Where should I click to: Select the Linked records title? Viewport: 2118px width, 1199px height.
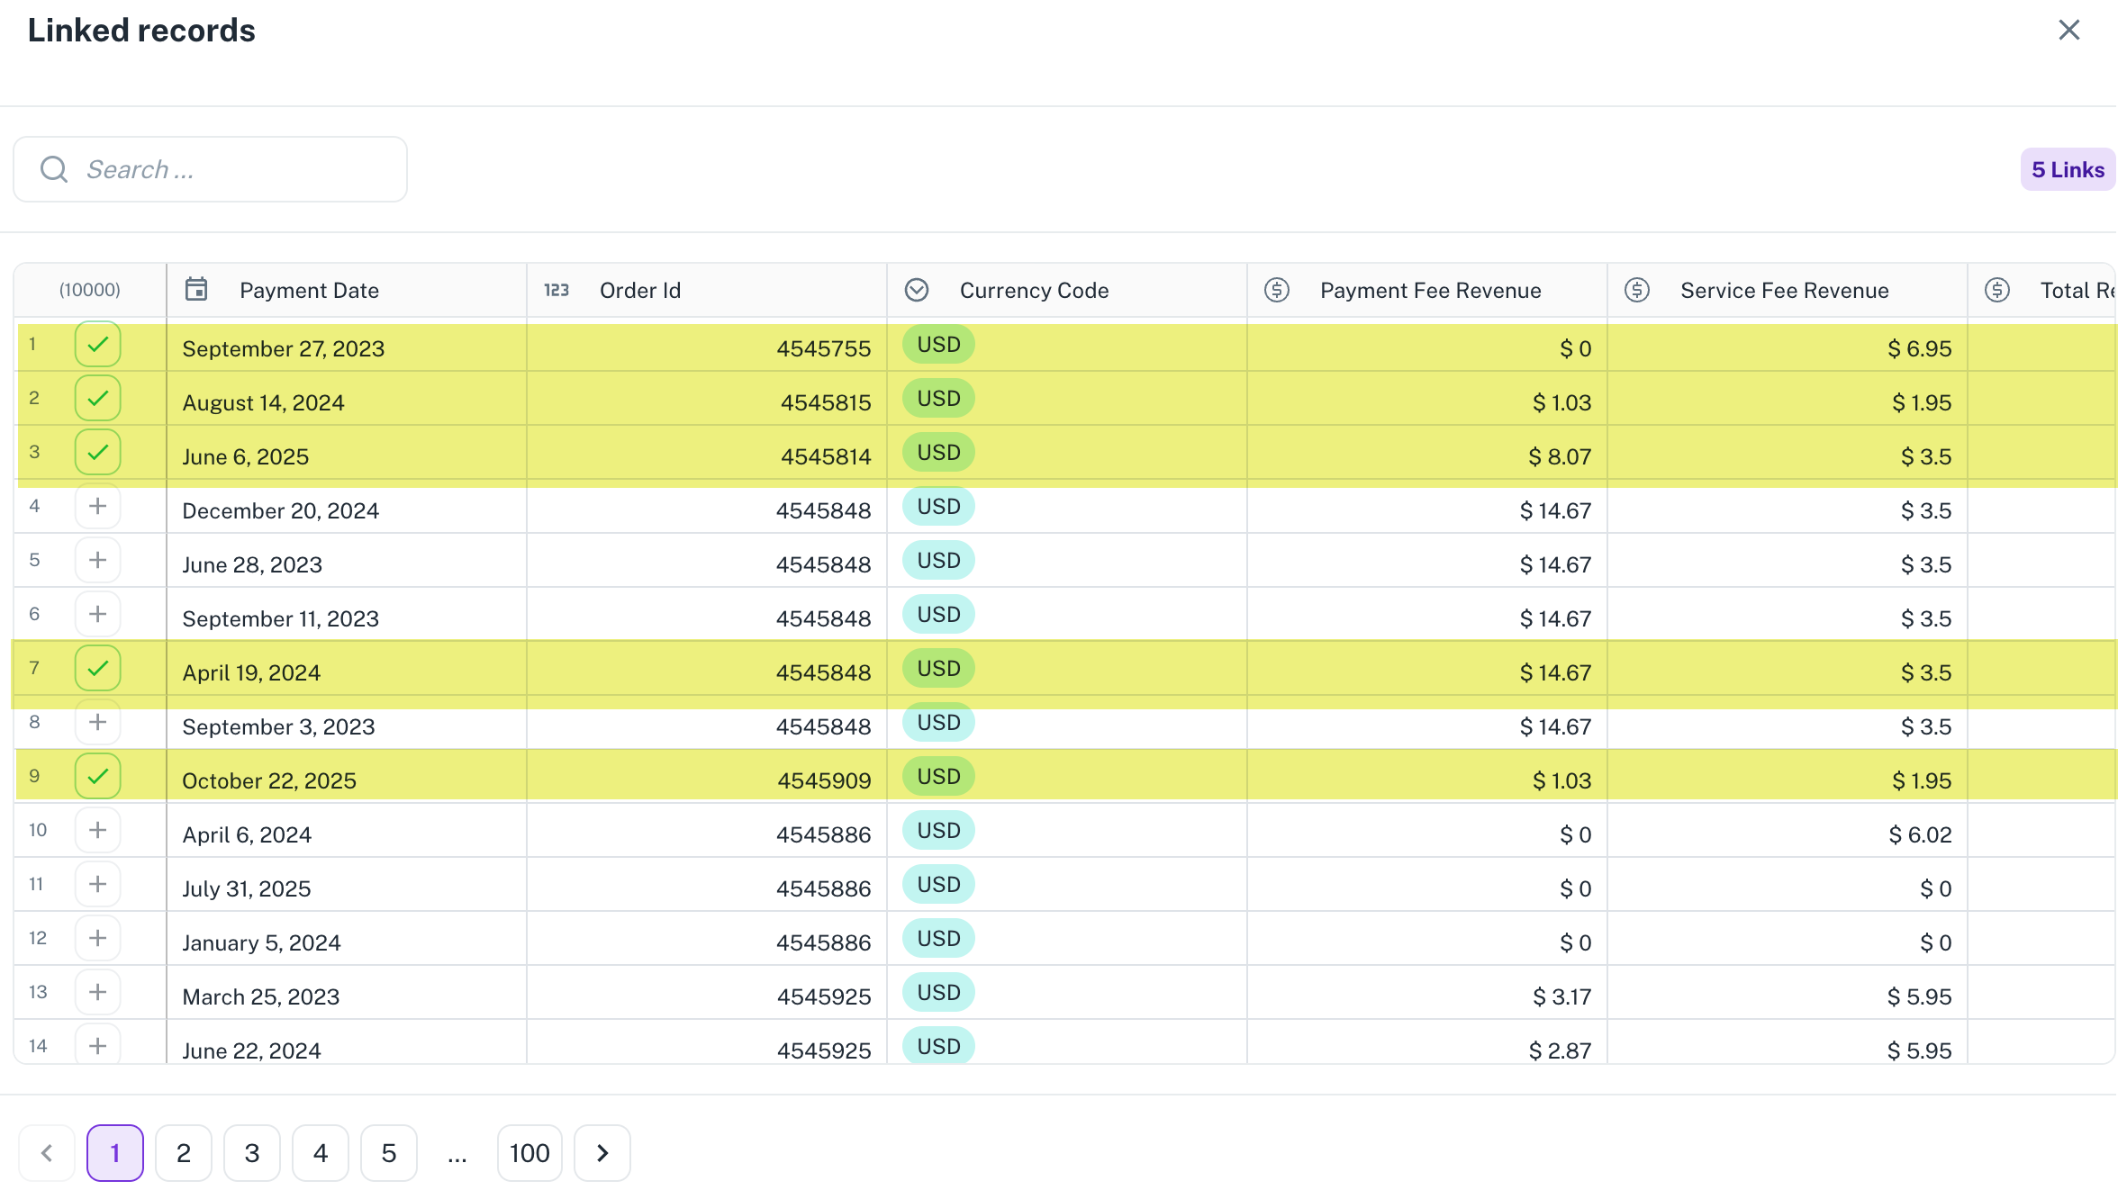pos(141,31)
